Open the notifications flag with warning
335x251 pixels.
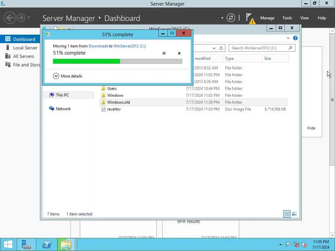point(250,18)
